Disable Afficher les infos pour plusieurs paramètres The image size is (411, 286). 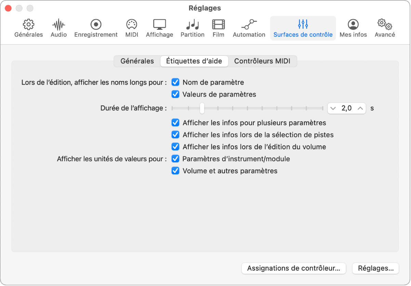tap(175, 123)
